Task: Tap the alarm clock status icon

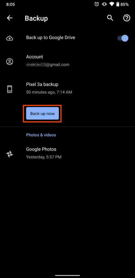Action: click(97, 4)
